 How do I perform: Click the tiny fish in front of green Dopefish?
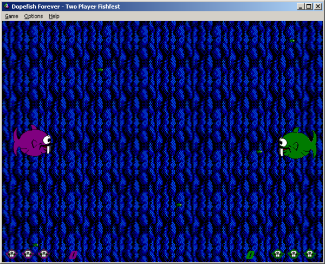259,152
